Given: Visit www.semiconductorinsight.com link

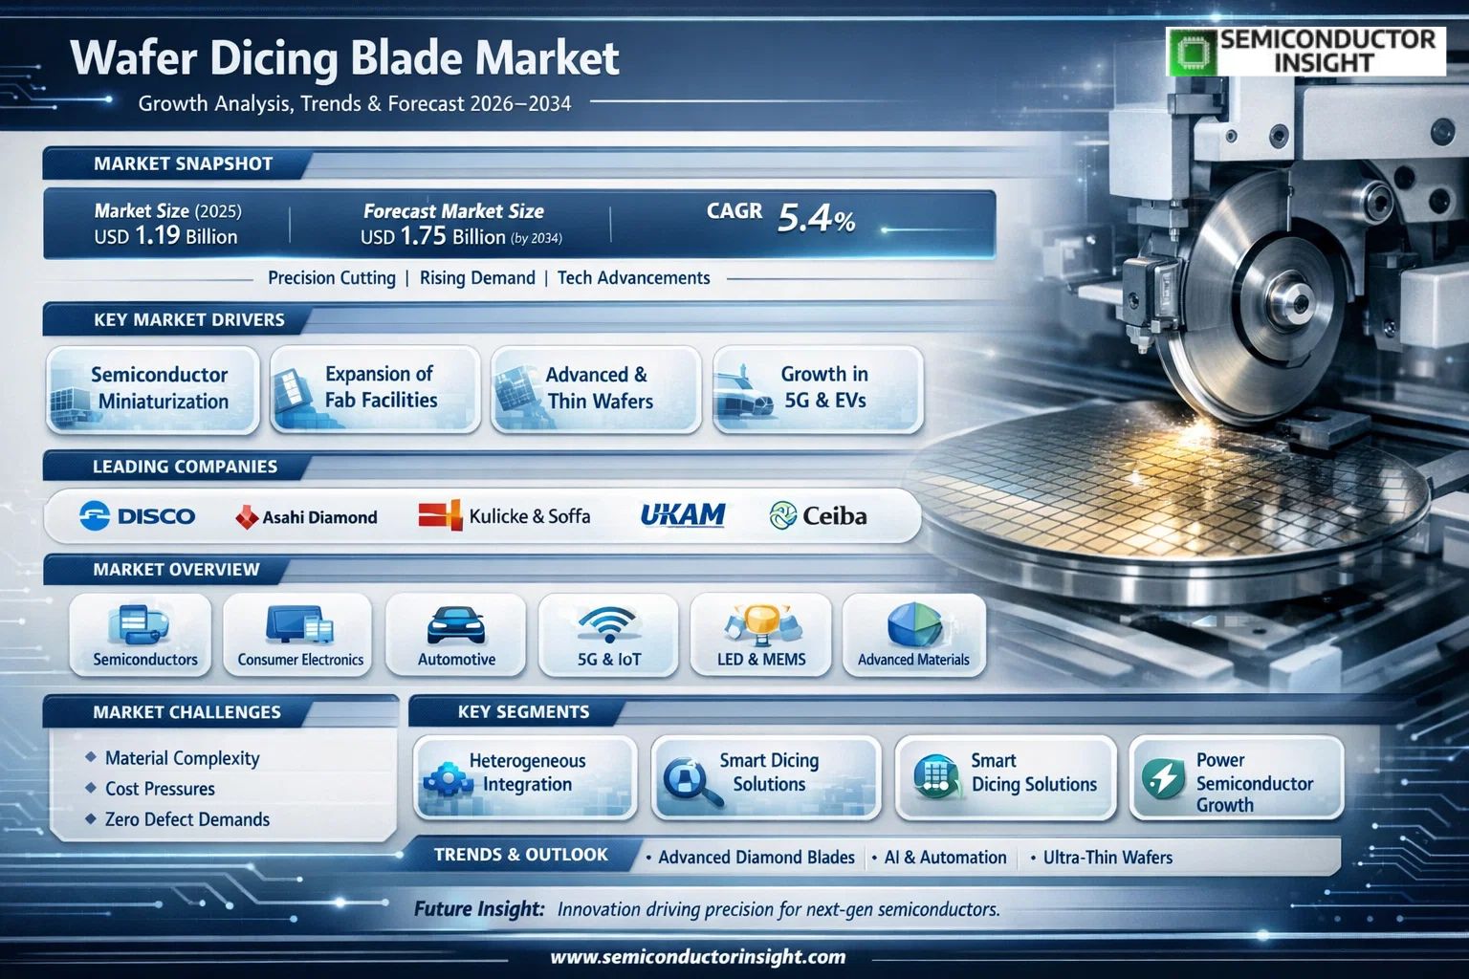Looking at the screenshot, I should coord(698,957).
